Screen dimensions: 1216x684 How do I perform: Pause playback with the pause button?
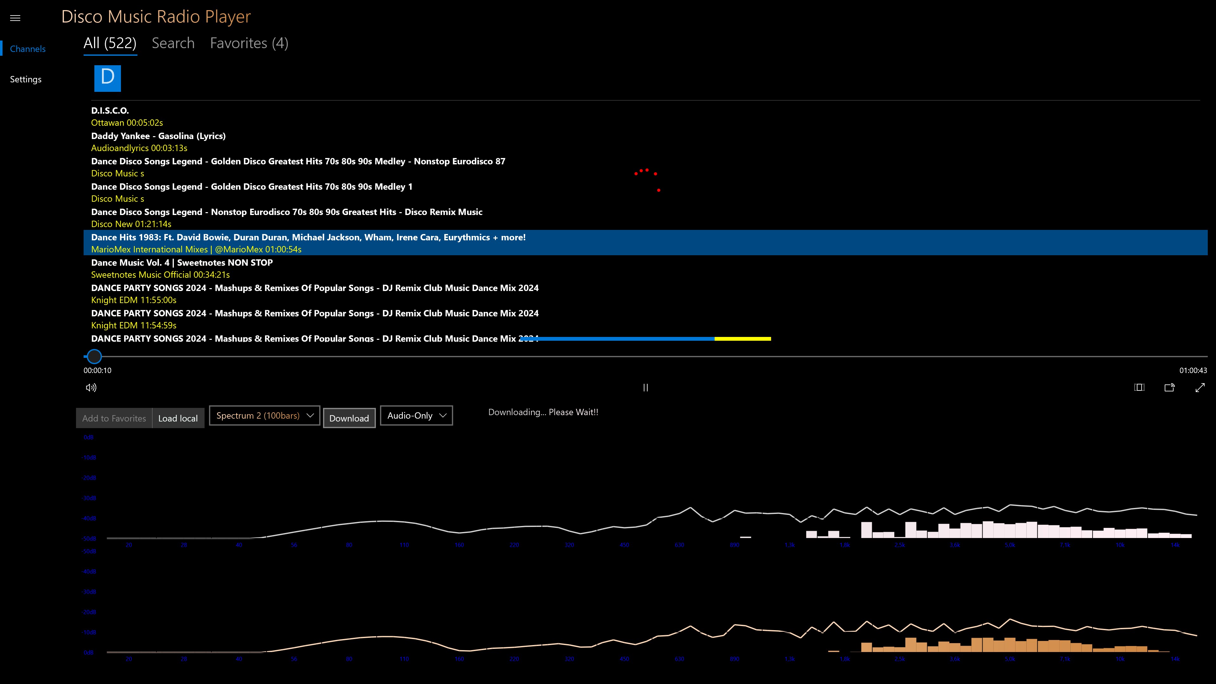pyautogui.click(x=645, y=388)
